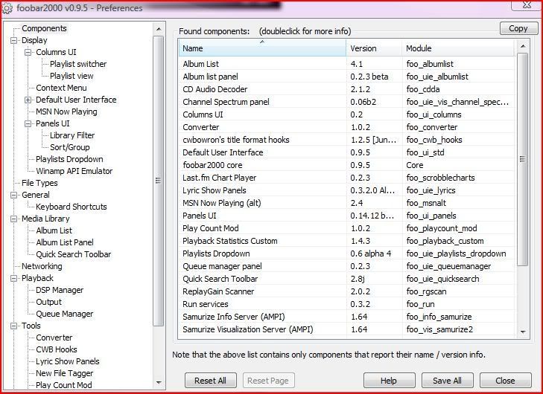The image size is (543, 394).
Task: Open Help for preferences
Action: click(389, 381)
